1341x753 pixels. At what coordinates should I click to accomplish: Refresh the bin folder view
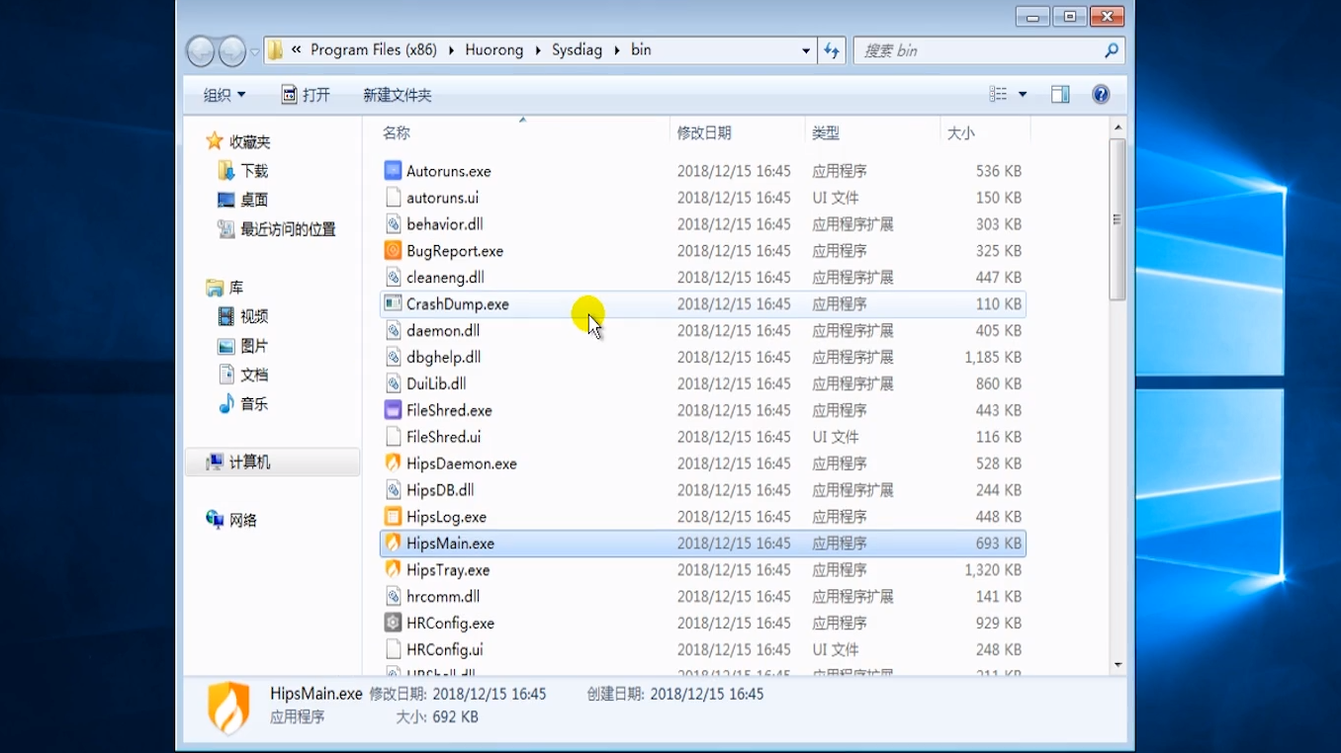click(832, 50)
